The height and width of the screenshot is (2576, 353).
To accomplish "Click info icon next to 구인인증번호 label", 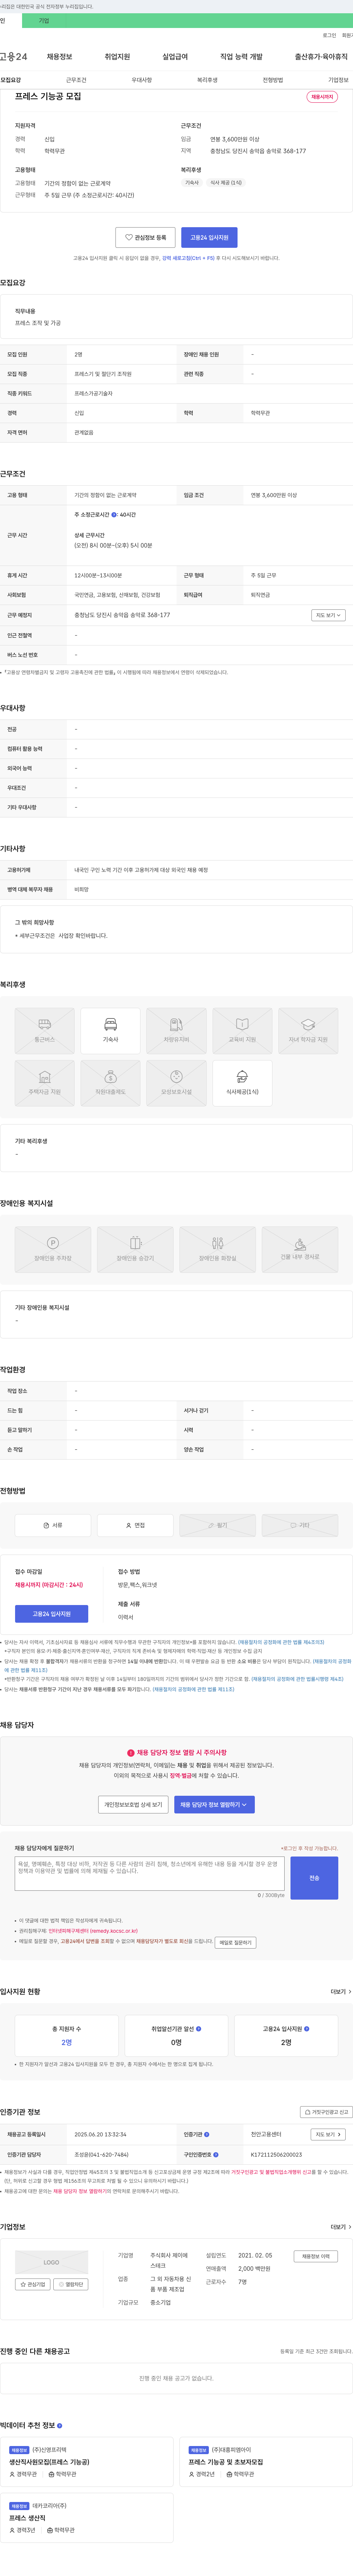I will 216,2155.
